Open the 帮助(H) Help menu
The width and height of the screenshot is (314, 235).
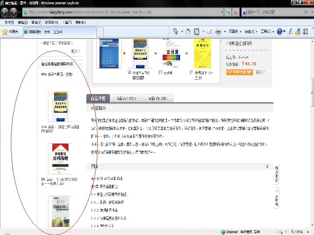80,22
